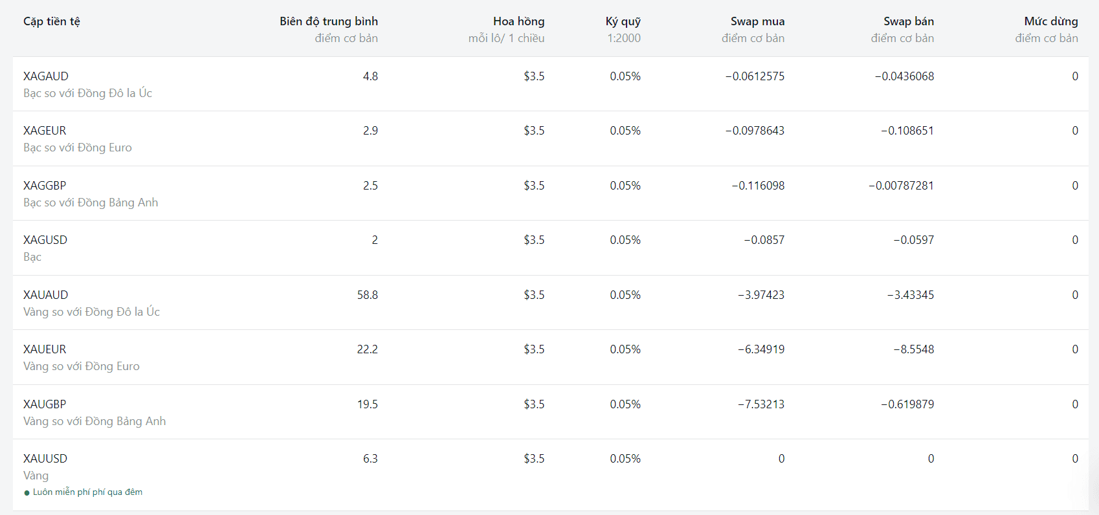Click XAUUSD average spread value 6.3

370,459
